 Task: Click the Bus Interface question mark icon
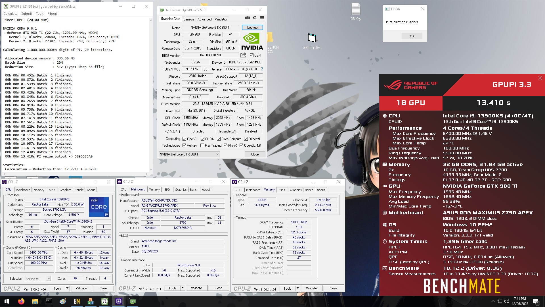pyautogui.click(x=262, y=69)
